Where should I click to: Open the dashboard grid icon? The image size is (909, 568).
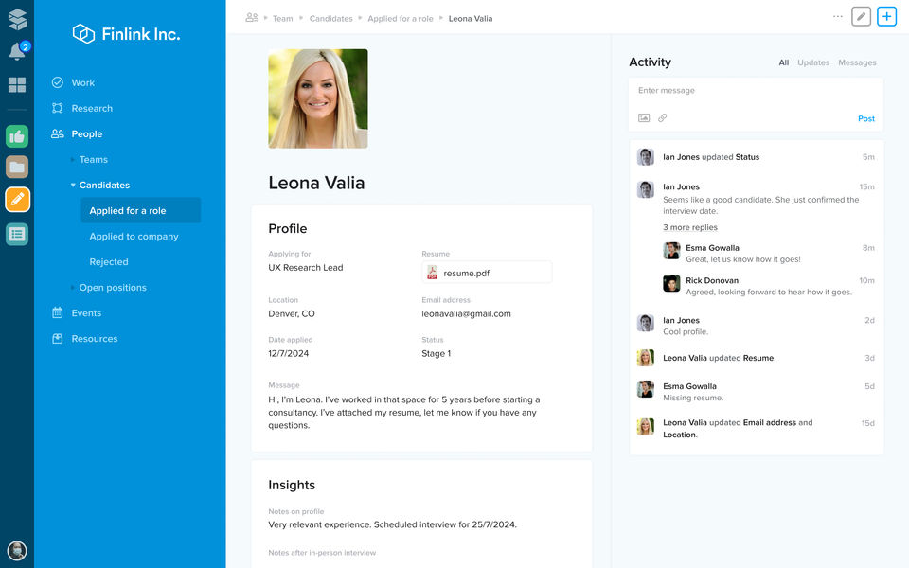[x=17, y=85]
